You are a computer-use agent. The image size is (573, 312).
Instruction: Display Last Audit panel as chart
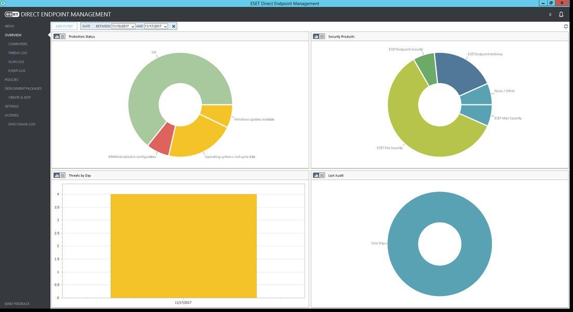[316, 176]
